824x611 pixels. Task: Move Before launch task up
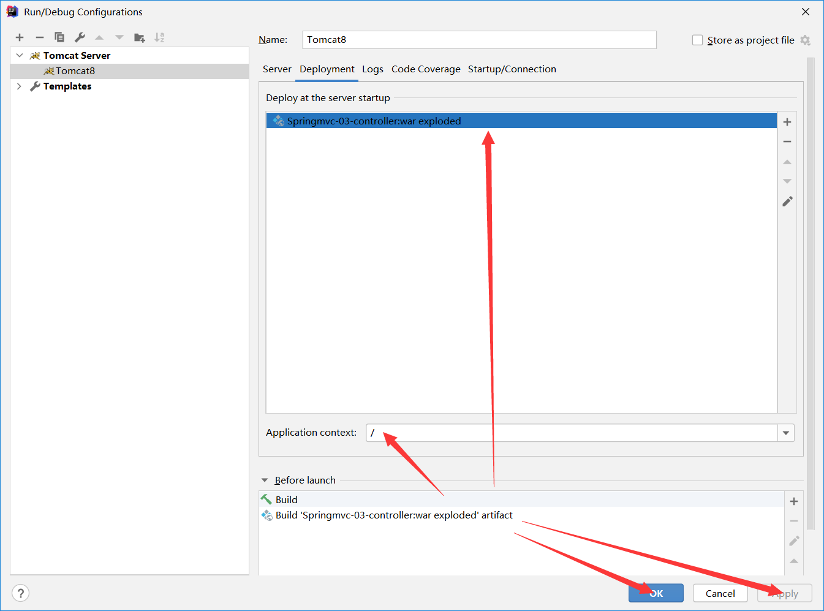click(794, 561)
